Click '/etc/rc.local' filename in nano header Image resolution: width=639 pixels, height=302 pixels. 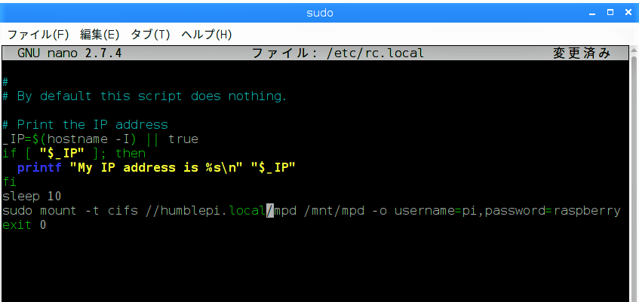coord(375,53)
